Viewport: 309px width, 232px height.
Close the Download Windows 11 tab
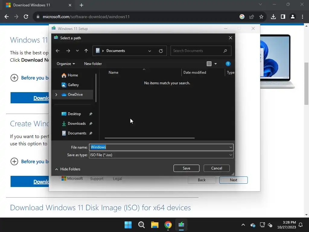pyautogui.click(x=70, y=5)
